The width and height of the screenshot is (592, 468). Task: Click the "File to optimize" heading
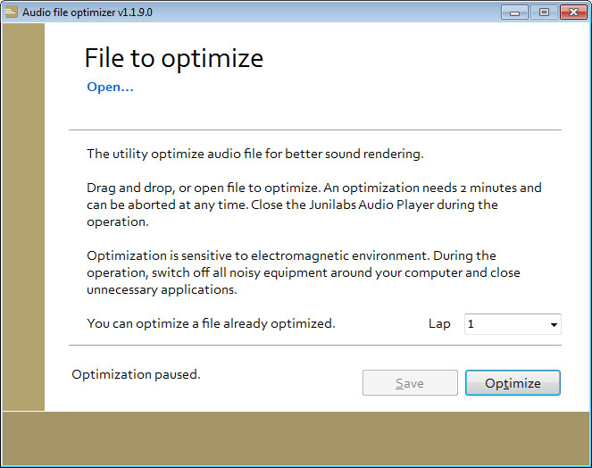(174, 59)
